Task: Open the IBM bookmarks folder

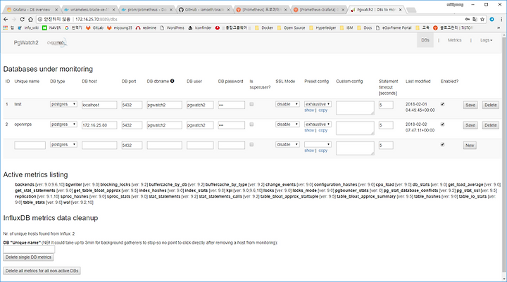Action: (346, 28)
